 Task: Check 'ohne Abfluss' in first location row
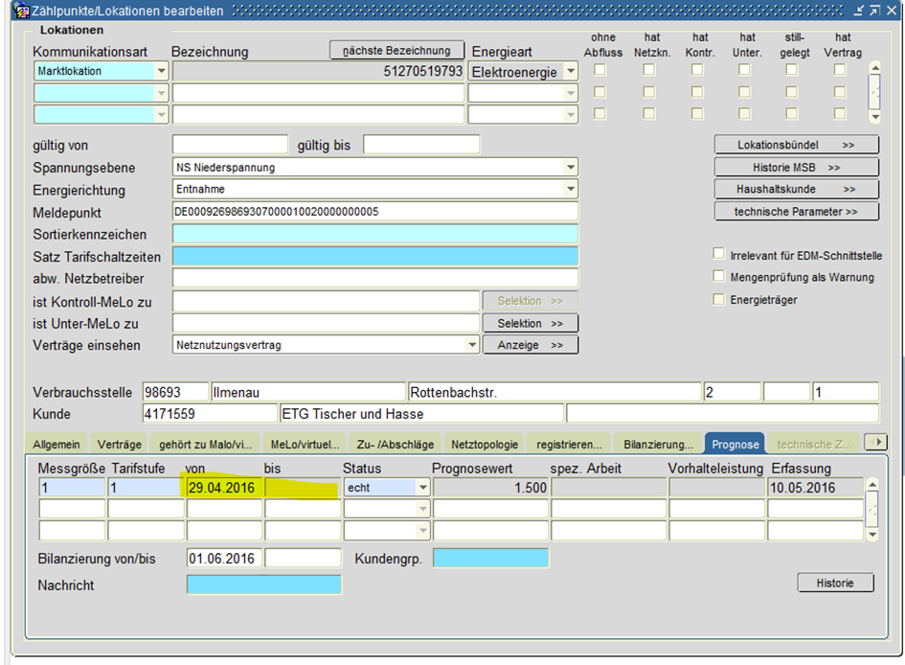(x=600, y=70)
